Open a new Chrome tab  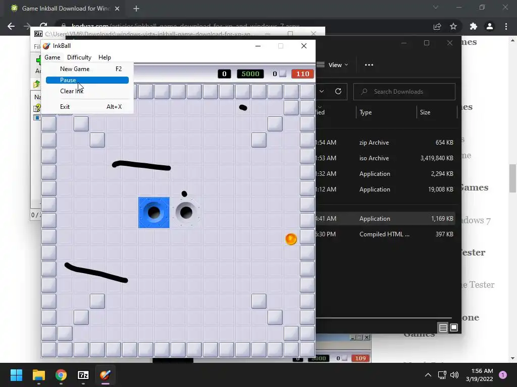(x=136, y=9)
